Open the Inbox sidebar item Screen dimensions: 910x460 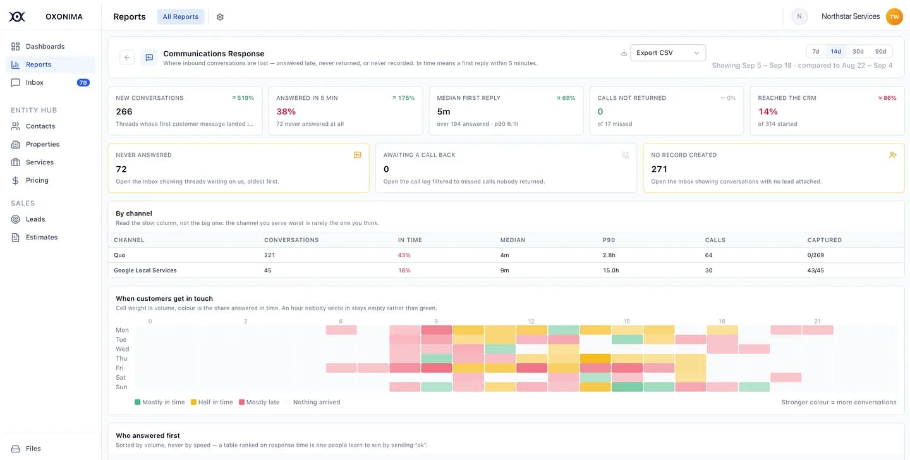point(51,82)
